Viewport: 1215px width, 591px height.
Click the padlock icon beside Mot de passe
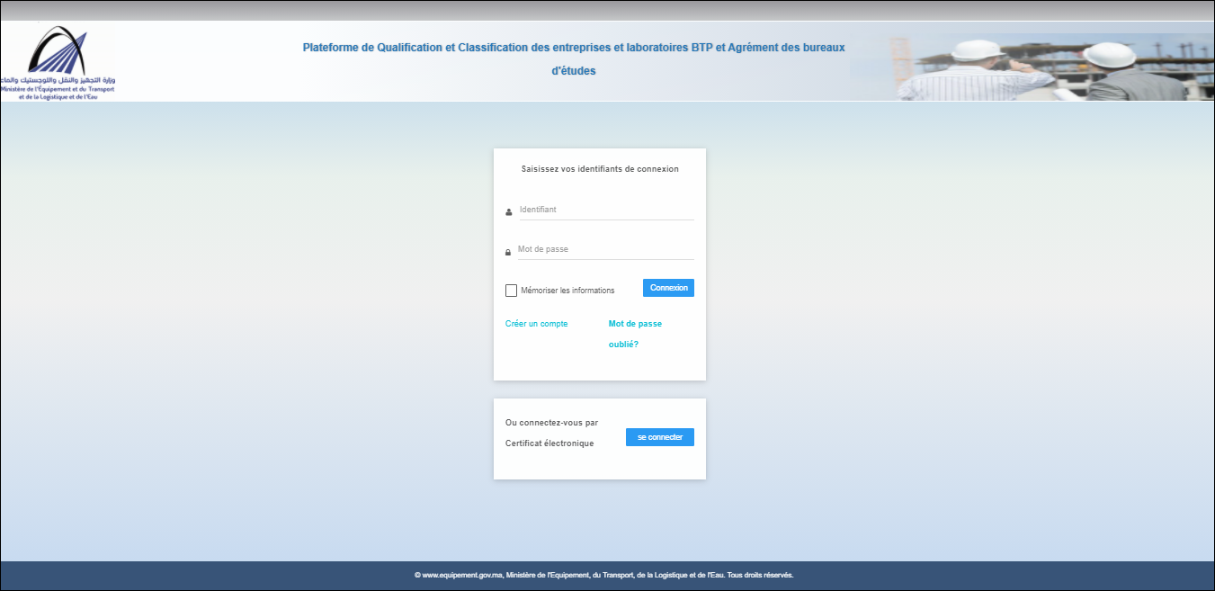[x=508, y=253]
